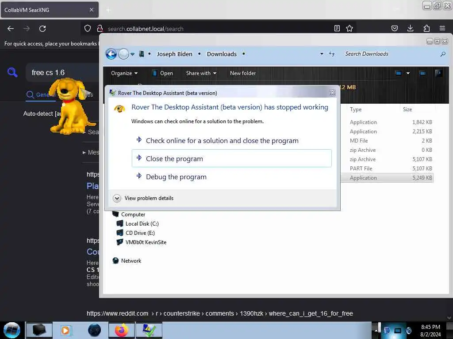Select the MD File row

pos(387,141)
